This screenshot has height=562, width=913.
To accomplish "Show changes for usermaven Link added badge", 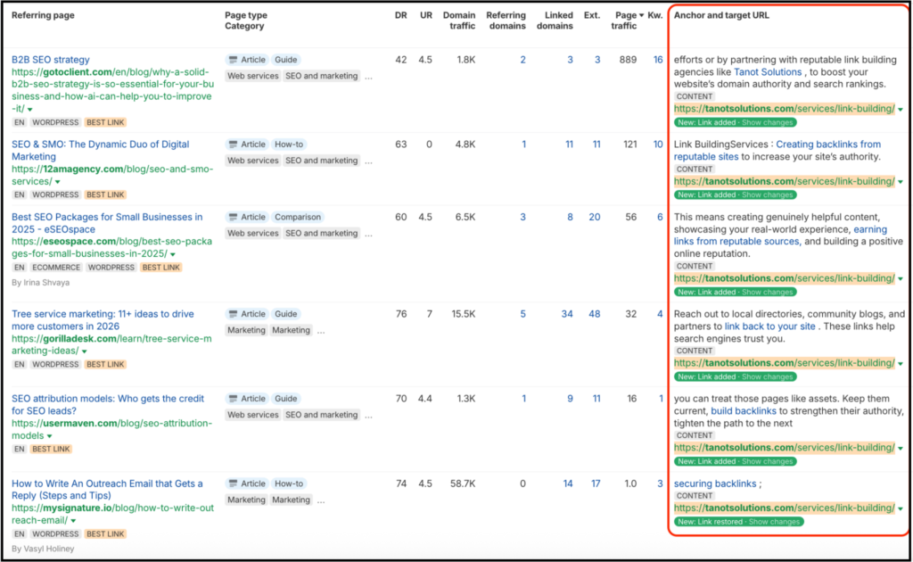I will pos(767,461).
